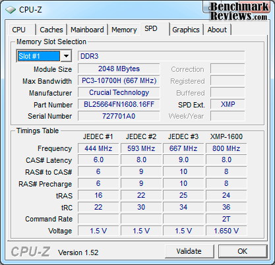Click the empty Week/Year field
Viewport: 275px width, 265px height.
(228, 116)
